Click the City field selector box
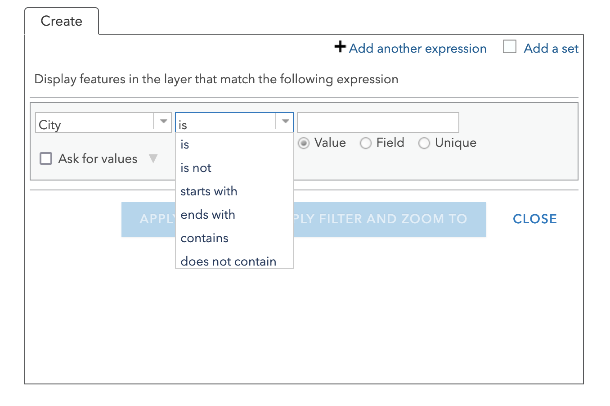 click(103, 122)
